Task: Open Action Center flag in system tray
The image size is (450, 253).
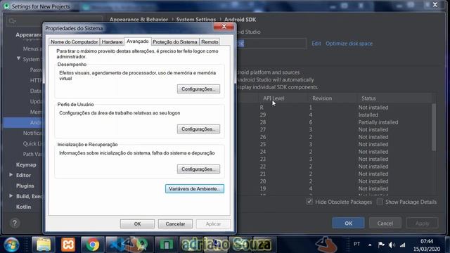Action: click(x=381, y=245)
